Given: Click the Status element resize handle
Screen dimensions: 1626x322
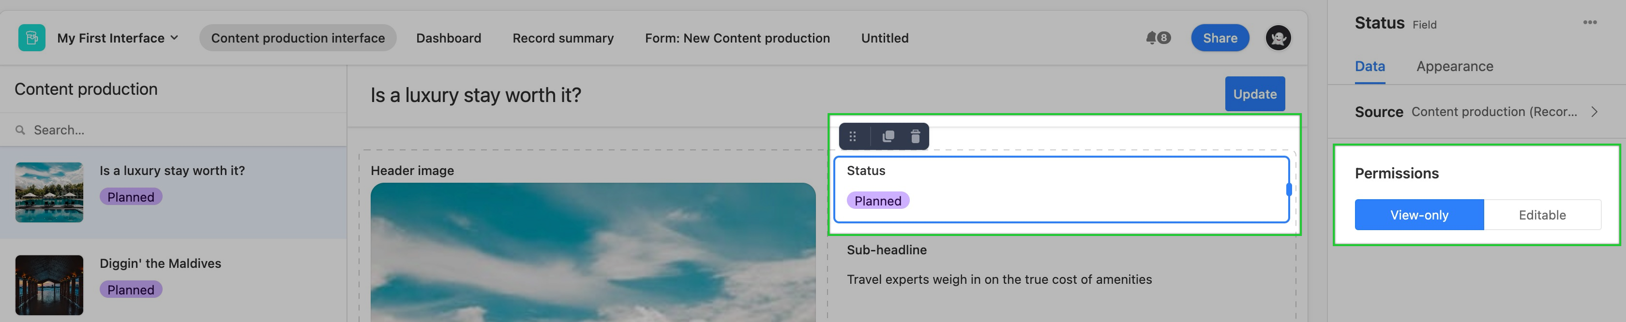Looking at the screenshot, I should tap(1288, 189).
